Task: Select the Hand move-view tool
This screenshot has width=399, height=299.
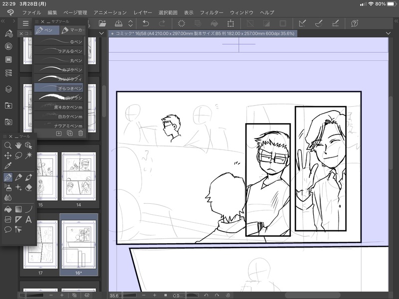Action: [18, 145]
